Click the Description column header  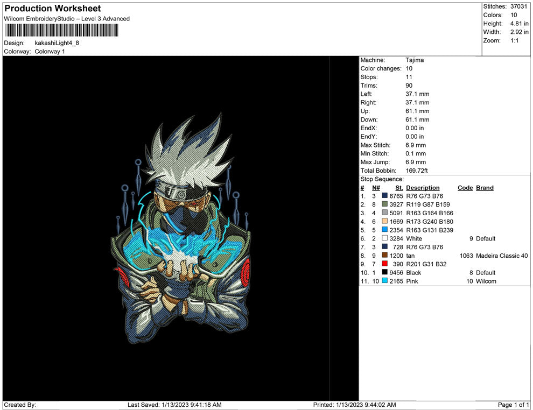424,187
